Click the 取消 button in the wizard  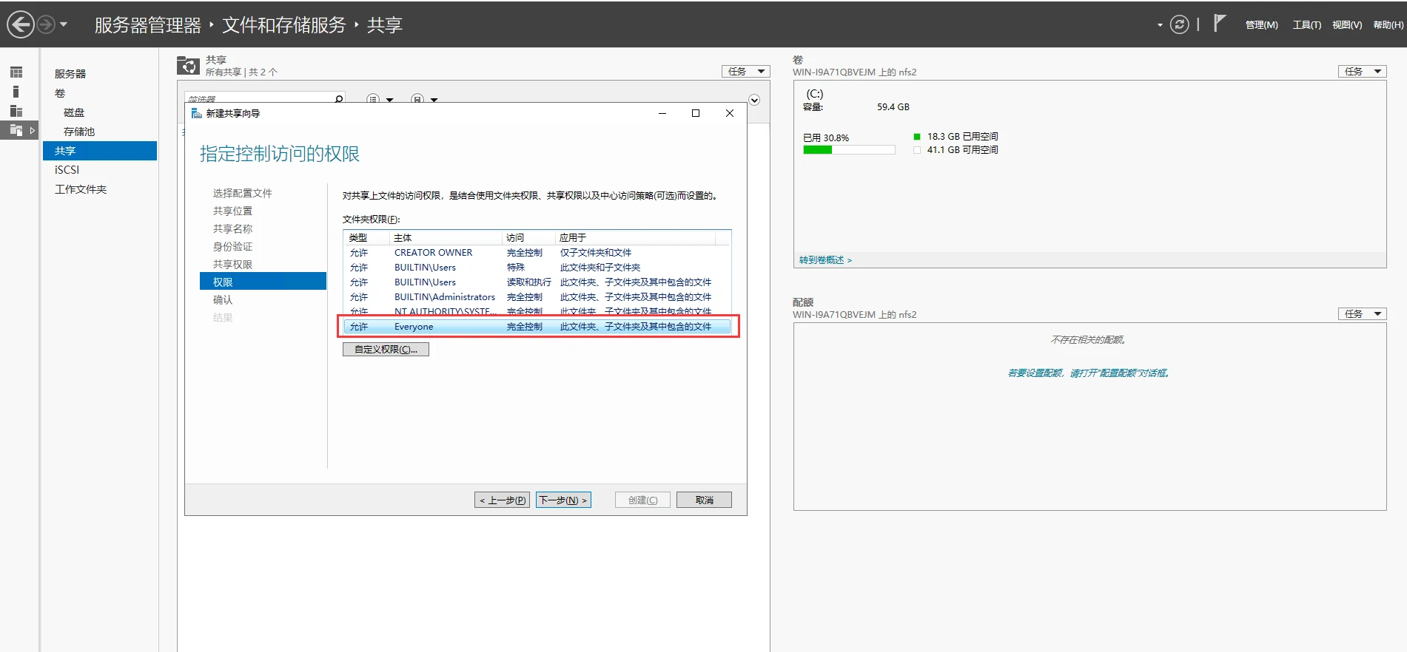tap(704, 500)
